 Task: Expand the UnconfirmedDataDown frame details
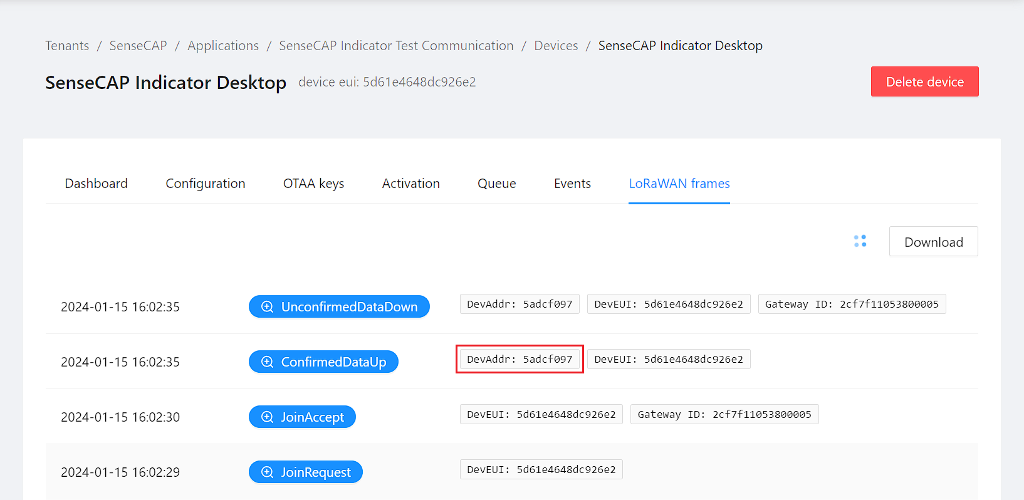[x=339, y=307]
